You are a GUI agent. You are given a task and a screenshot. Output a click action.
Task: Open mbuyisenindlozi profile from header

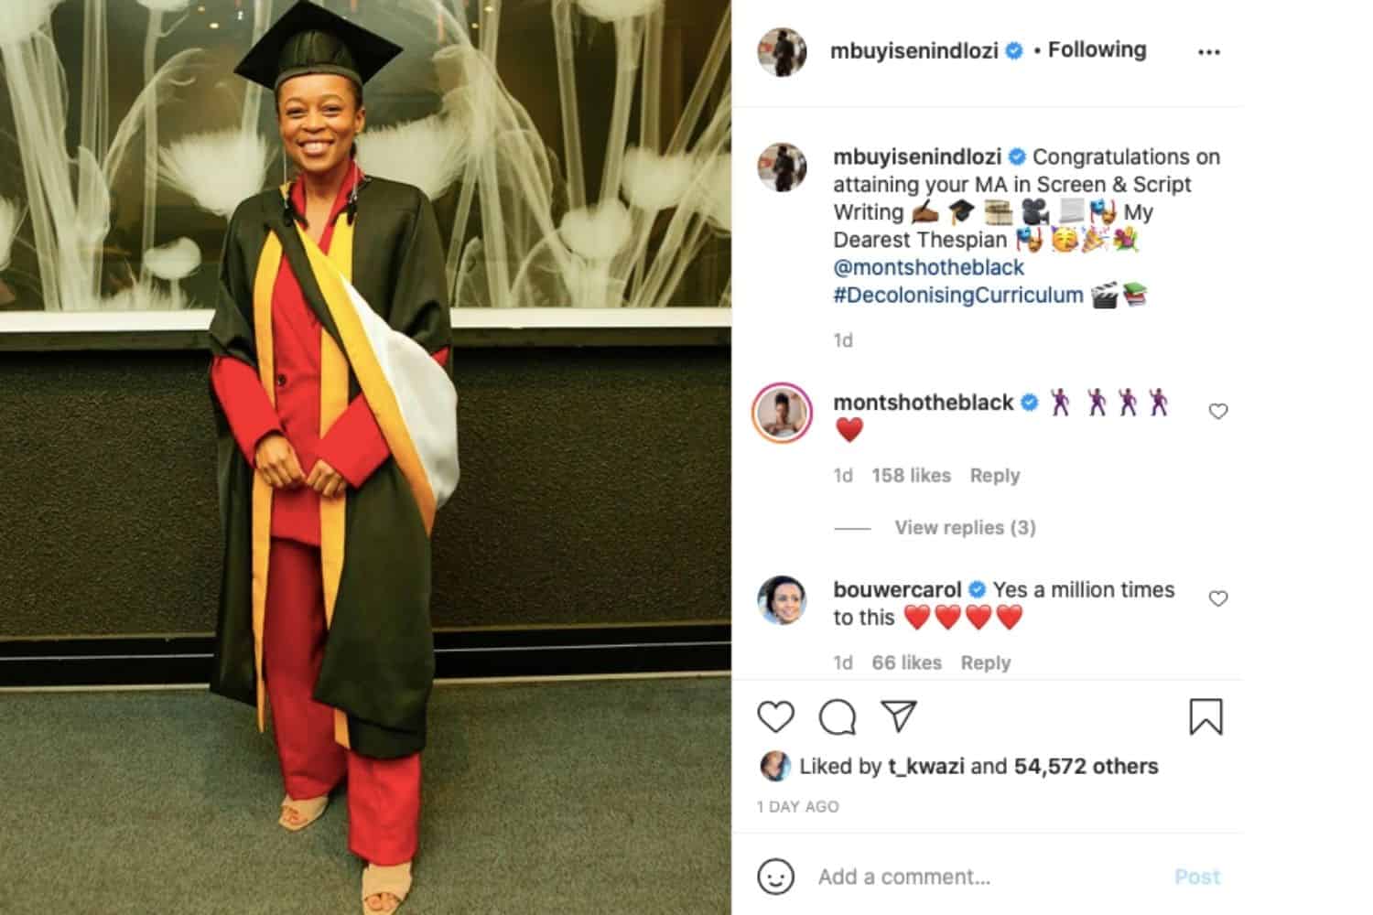(914, 51)
